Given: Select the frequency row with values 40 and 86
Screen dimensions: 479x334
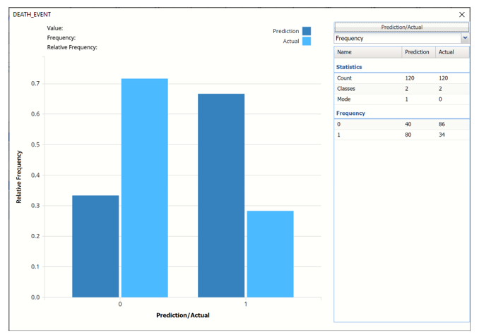Looking at the screenshot, I should point(401,124).
